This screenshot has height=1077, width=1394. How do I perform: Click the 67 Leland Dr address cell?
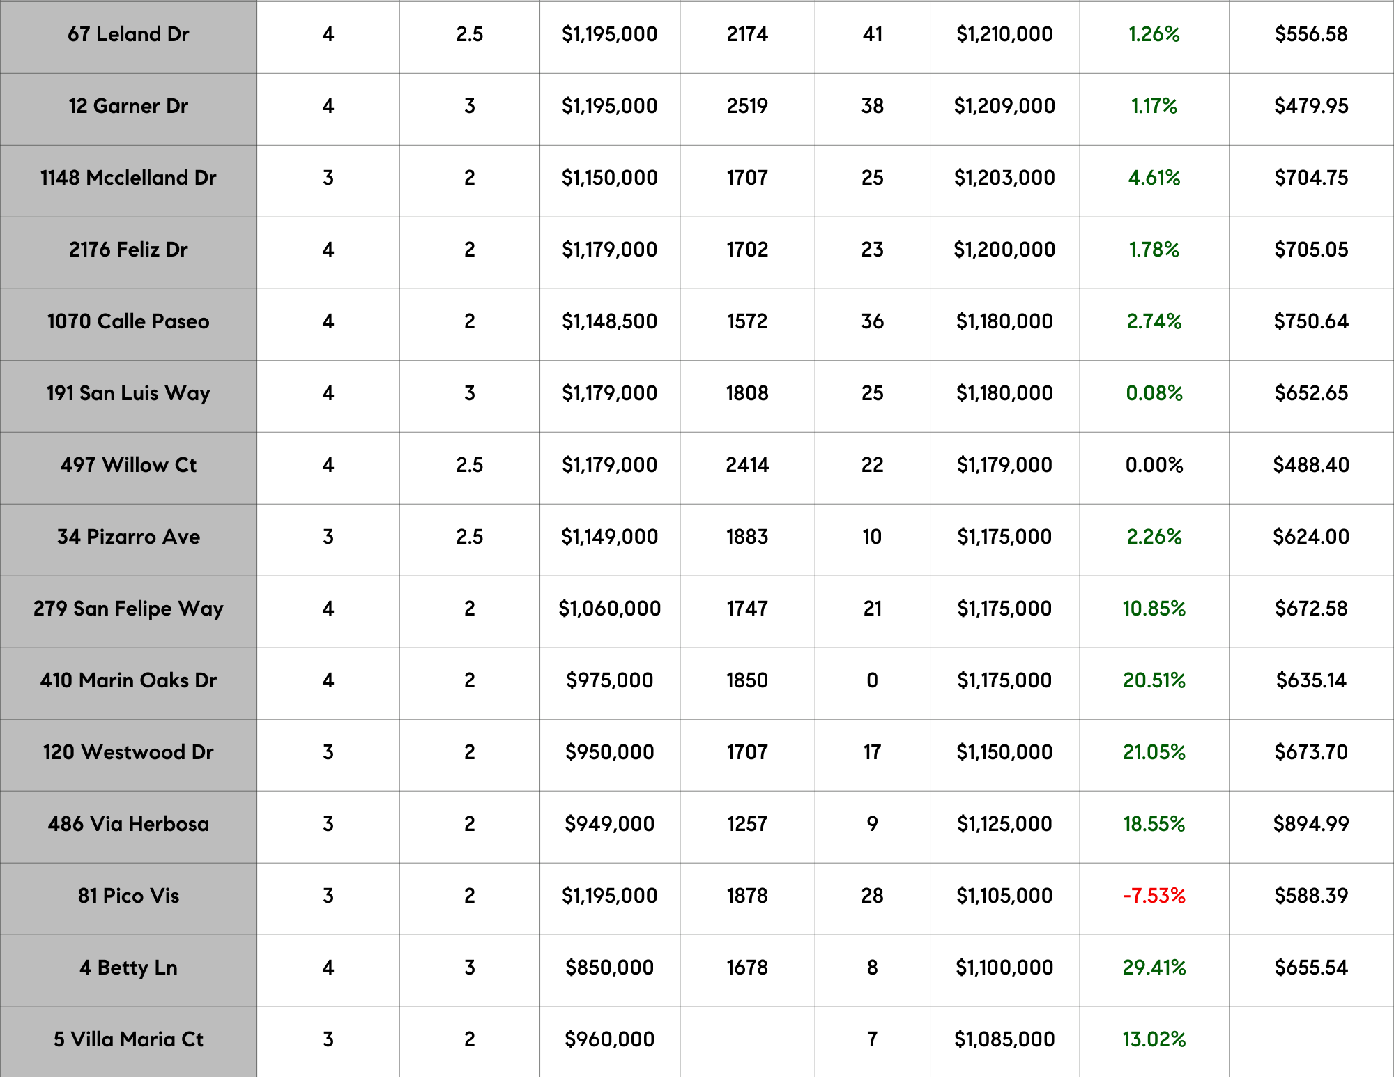tap(128, 34)
